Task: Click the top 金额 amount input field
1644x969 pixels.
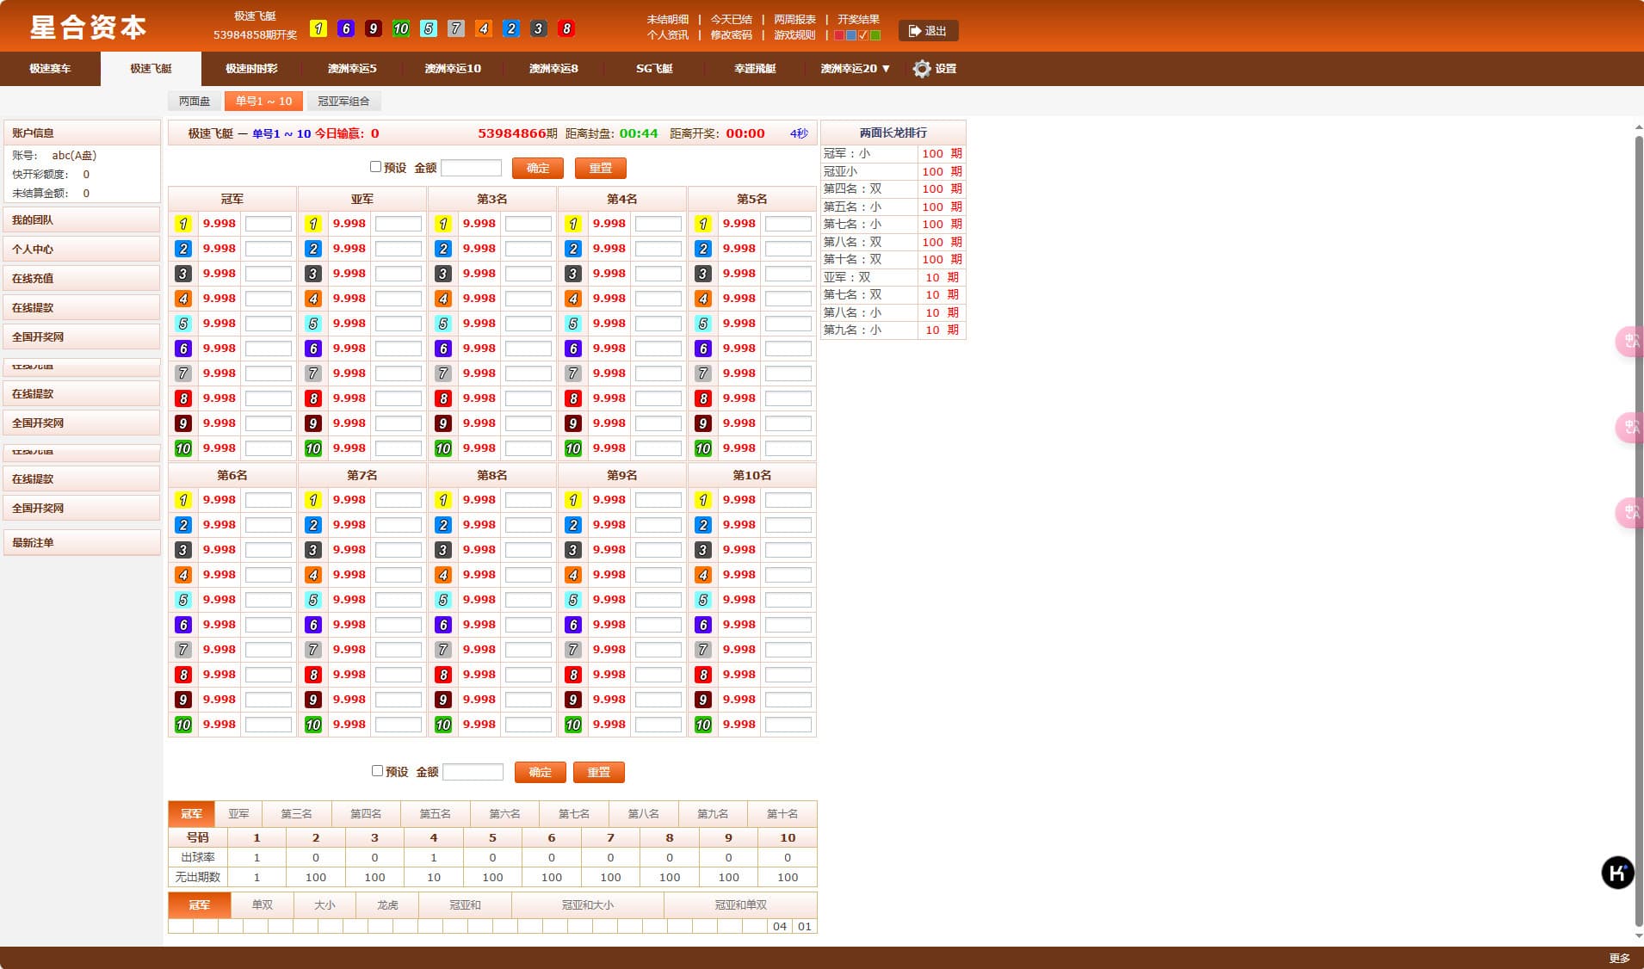Action: coord(471,168)
